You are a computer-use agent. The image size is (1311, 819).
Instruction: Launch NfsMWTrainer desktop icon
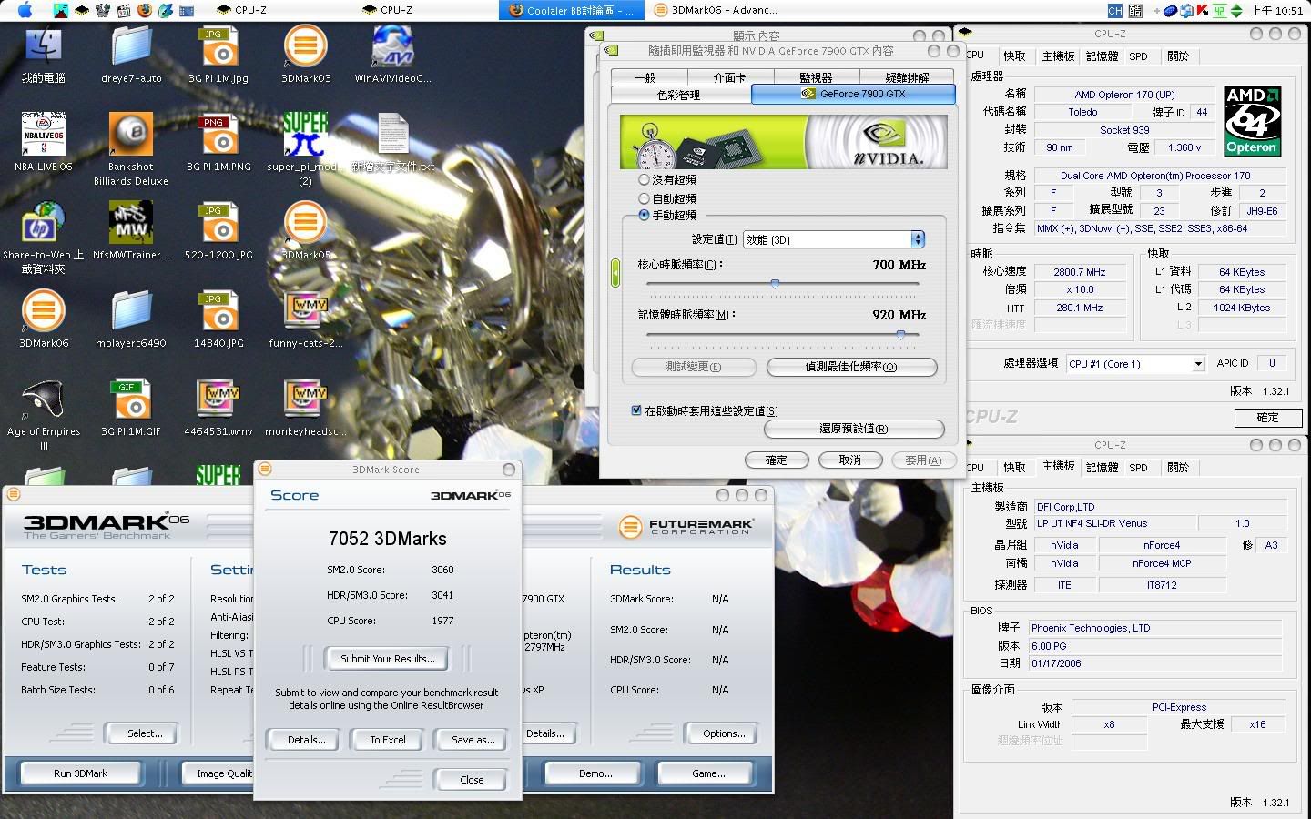click(131, 231)
